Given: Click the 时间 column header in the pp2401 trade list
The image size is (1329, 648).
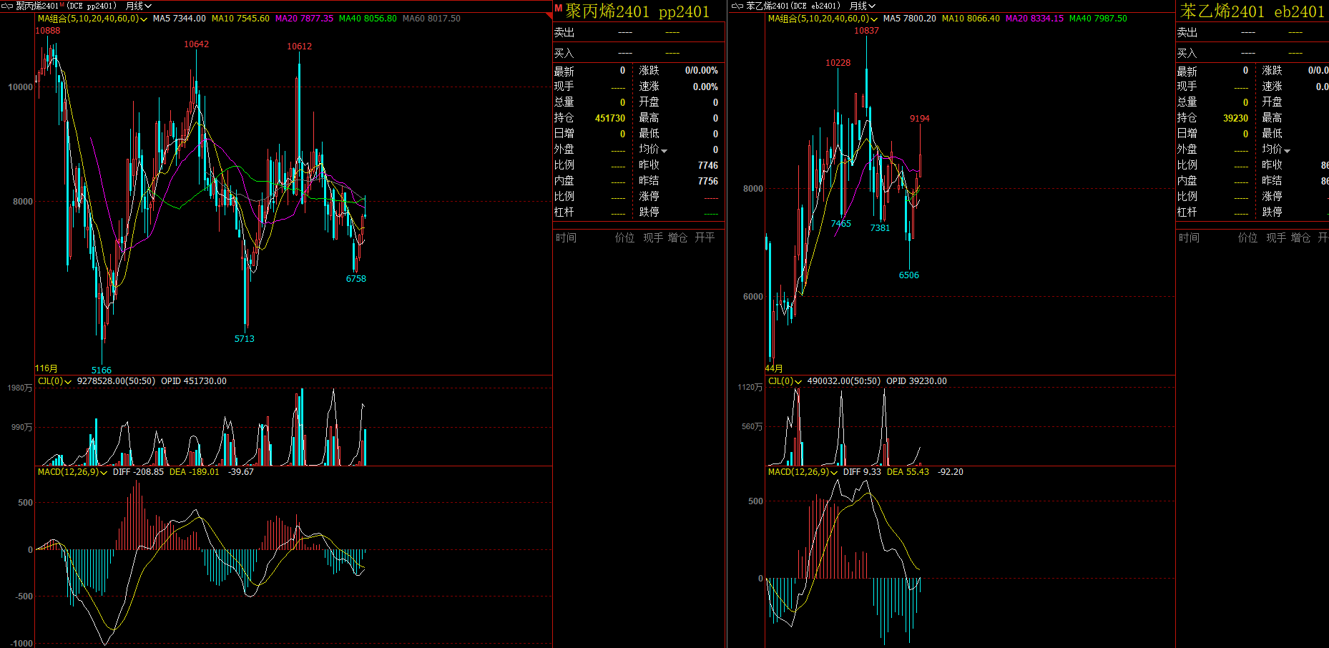Looking at the screenshot, I should pyautogui.click(x=566, y=237).
